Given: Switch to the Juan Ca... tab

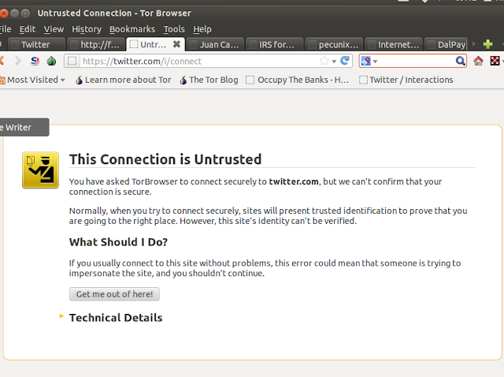Looking at the screenshot, I should [x=214, y=44].
